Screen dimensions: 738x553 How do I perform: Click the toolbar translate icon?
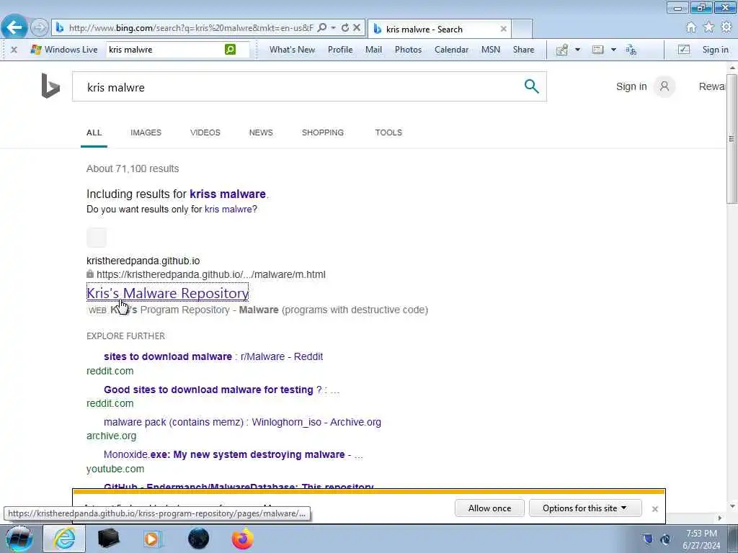631,50
